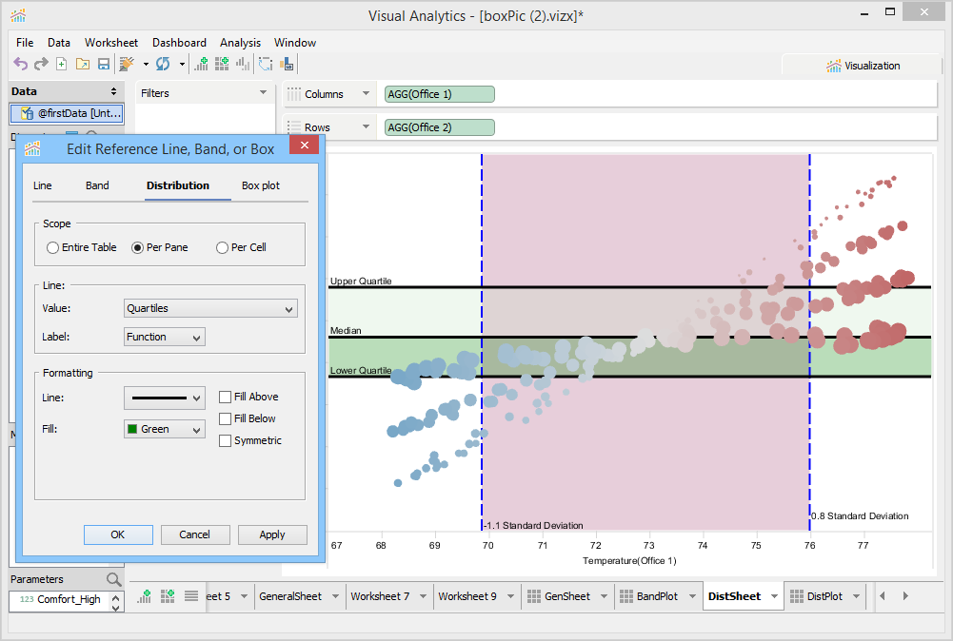Add a new dashboard from the top toolbar
The height and width of the screenshot is (641, 953).
pos(222,64)
